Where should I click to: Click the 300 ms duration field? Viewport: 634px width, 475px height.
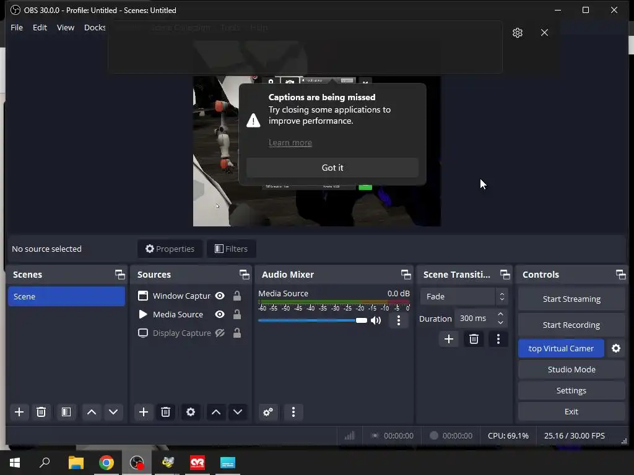pyautogui.click(x=474, y=319)
